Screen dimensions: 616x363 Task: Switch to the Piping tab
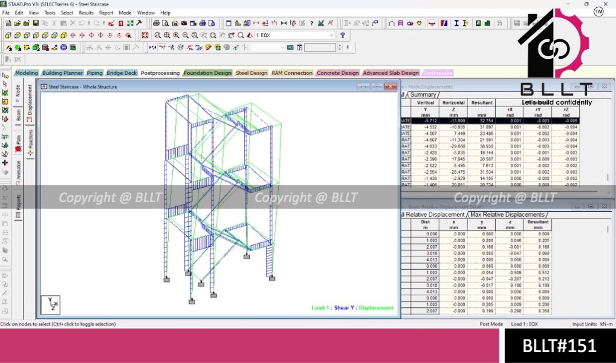point(95,73)
